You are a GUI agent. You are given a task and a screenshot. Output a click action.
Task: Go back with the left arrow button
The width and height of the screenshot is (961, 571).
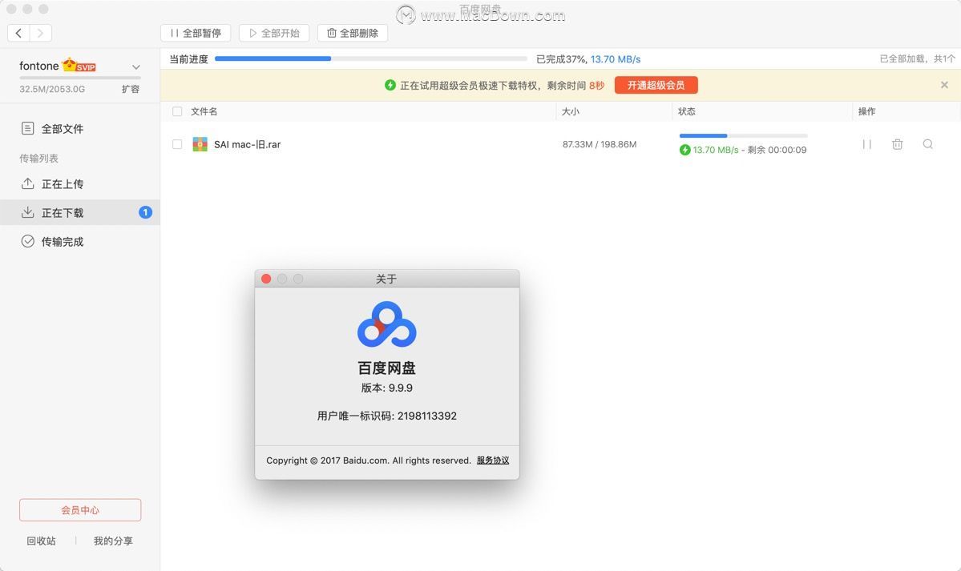[x=18, y=33]
